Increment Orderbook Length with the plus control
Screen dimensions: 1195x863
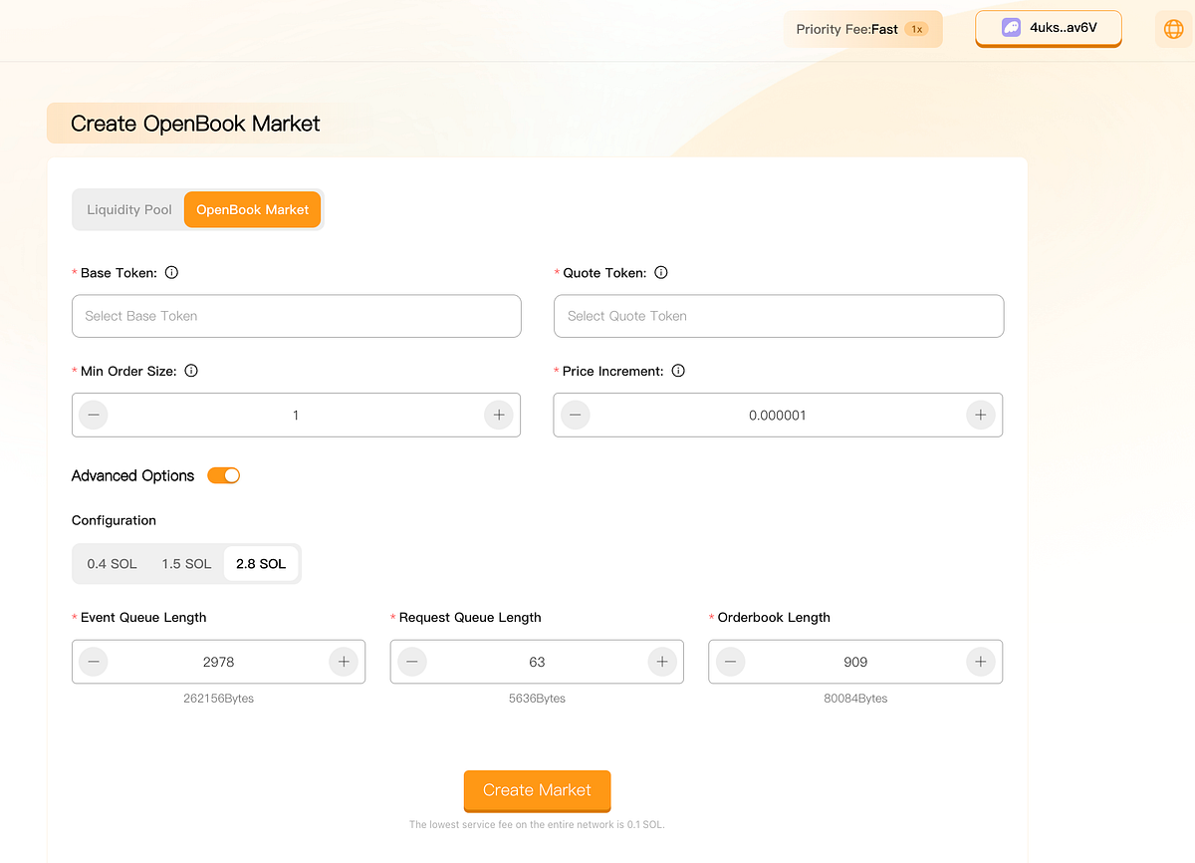[x=980, y=661]
